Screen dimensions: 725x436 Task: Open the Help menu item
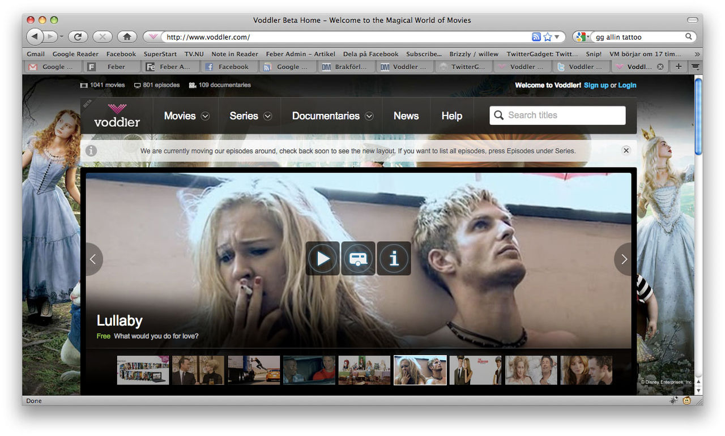pyautogui.click(x=451, y=116)
